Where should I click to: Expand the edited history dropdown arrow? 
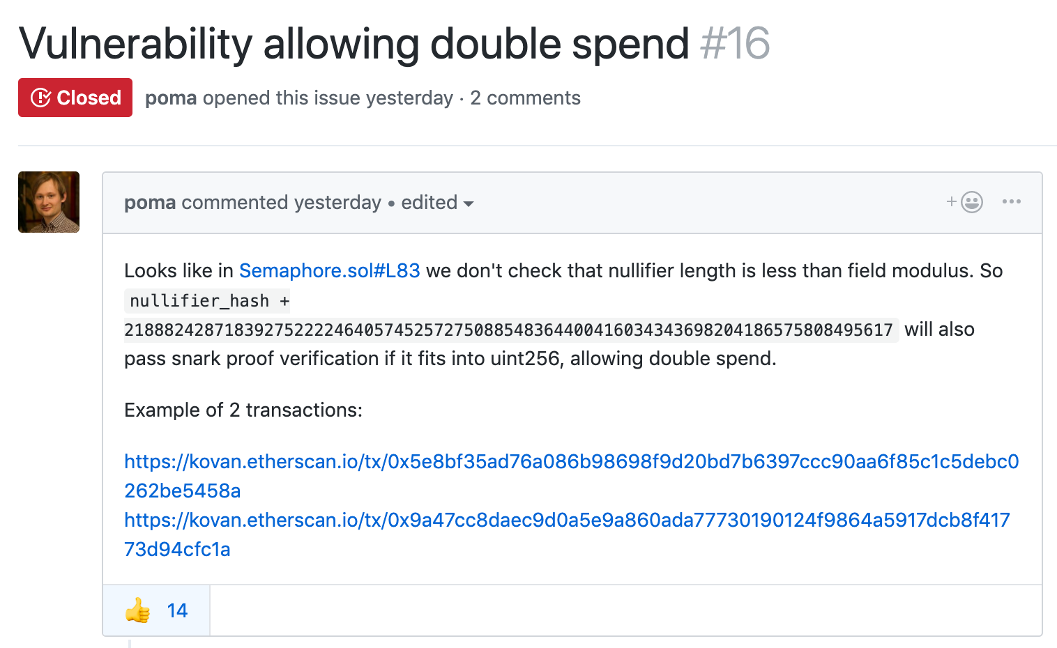469,203
